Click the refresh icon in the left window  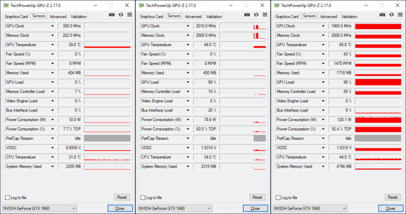coord(120,15)
